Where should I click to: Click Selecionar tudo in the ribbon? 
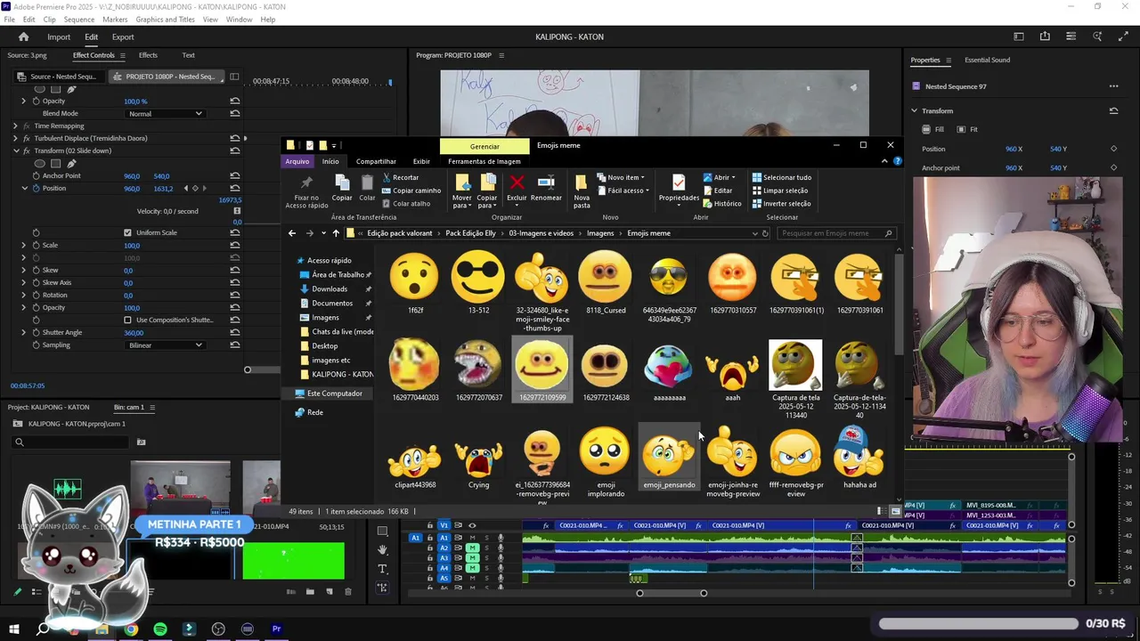(x=781, y=177)
